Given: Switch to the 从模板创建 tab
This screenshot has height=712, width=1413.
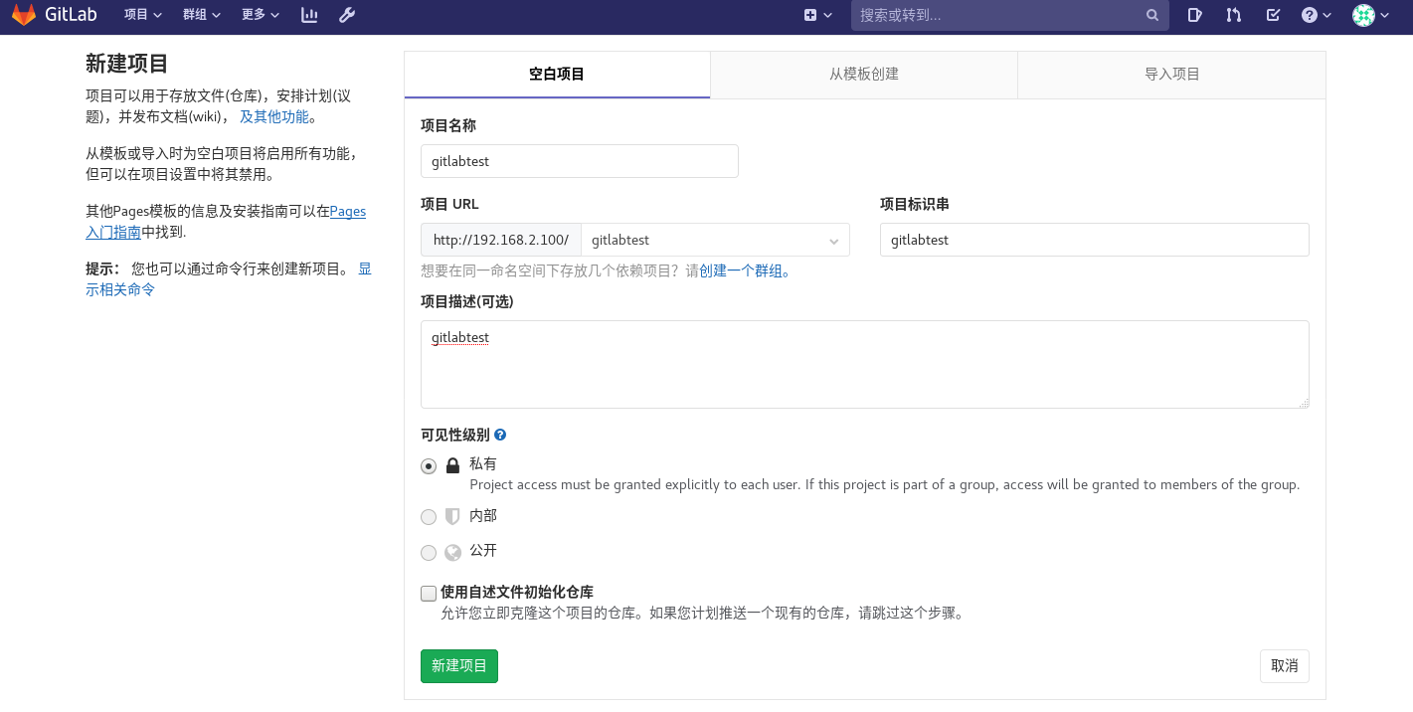Looking at the screenshot, I should [863, 74].
